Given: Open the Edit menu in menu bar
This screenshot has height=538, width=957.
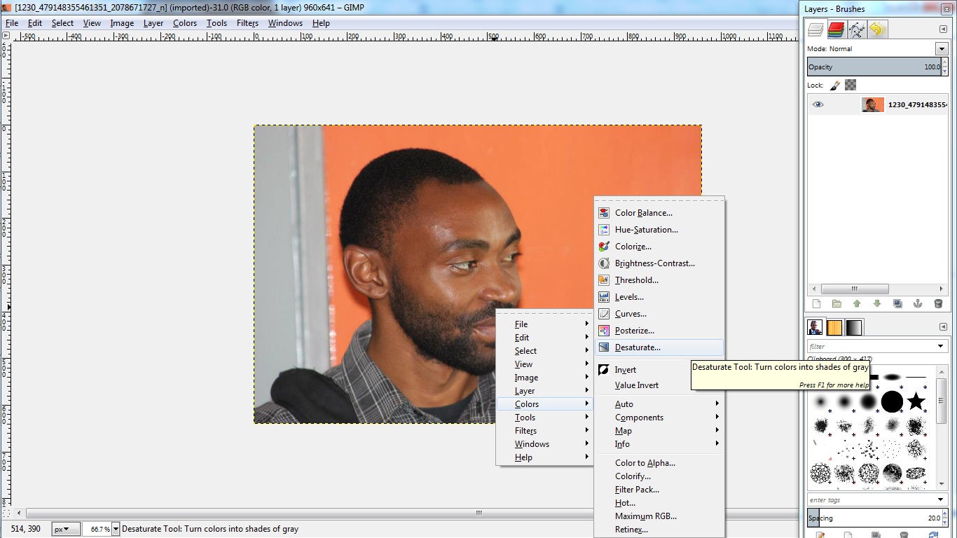Looking at the screenshot, I should coord(35,23).
